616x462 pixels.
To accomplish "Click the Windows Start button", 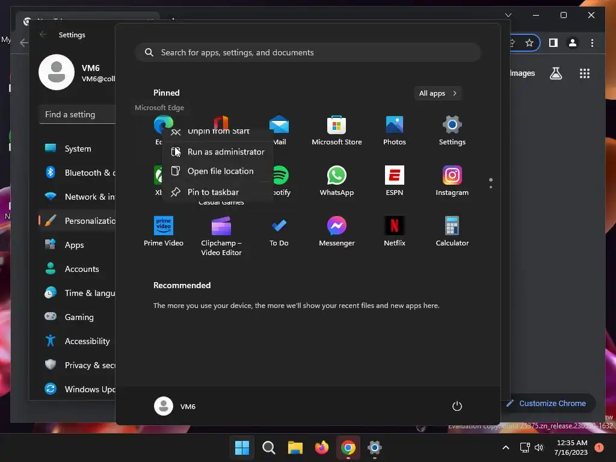I will (242, 448).
